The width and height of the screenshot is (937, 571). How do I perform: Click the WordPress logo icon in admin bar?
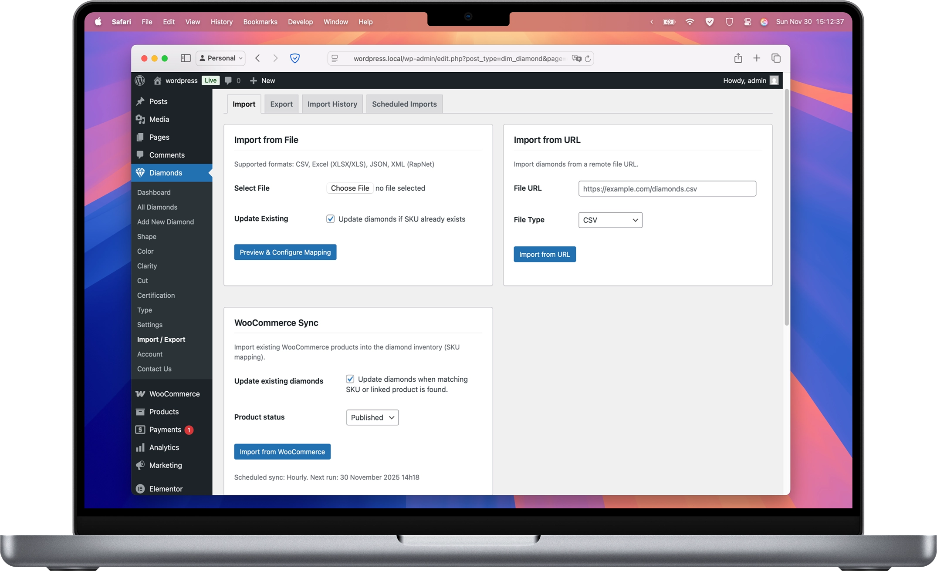pyautogui.click(x=140, y=81)
